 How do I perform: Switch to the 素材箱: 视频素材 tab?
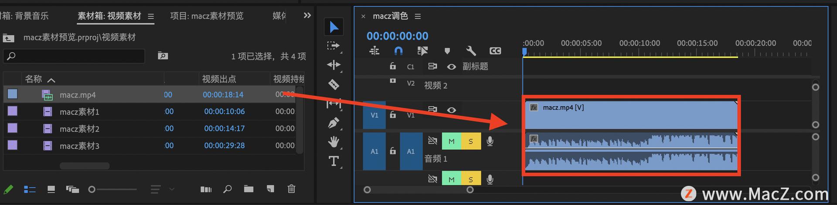[x=109, y=16]
